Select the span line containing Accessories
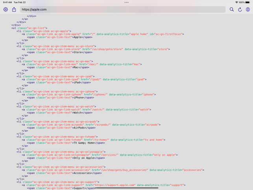 click(x=65, y=173)
